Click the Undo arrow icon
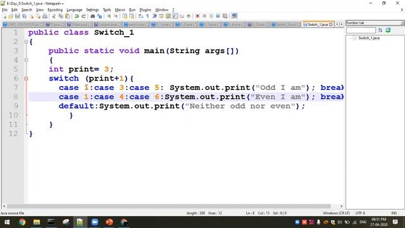This screenshot has width=405, height=228. point(77,16)
